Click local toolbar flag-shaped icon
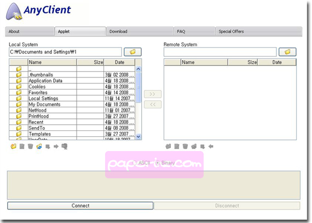This screenshot has height=223, width=312. (x=48, y=147)
